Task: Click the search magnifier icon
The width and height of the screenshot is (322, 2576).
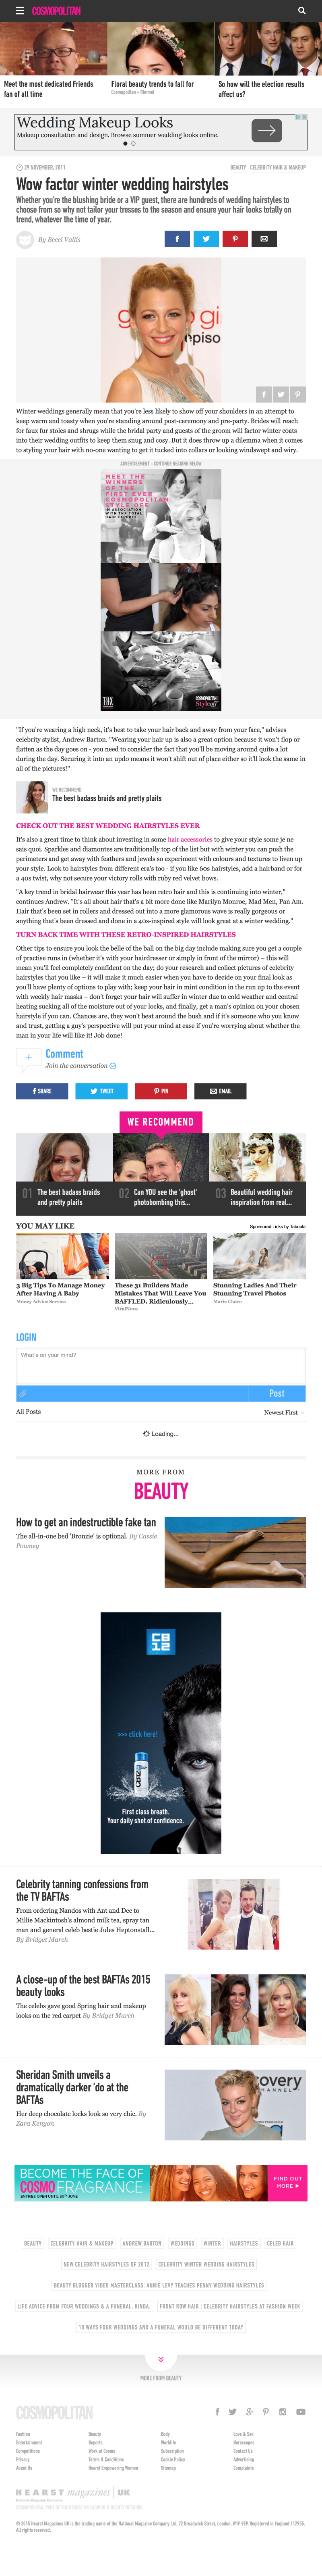Action: 301,10
